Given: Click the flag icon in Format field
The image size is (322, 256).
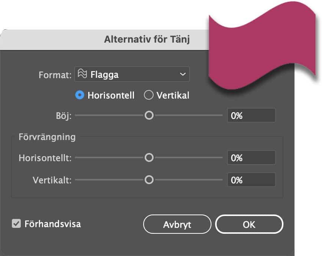Looking at the screenshot, I should click(82, 74).
